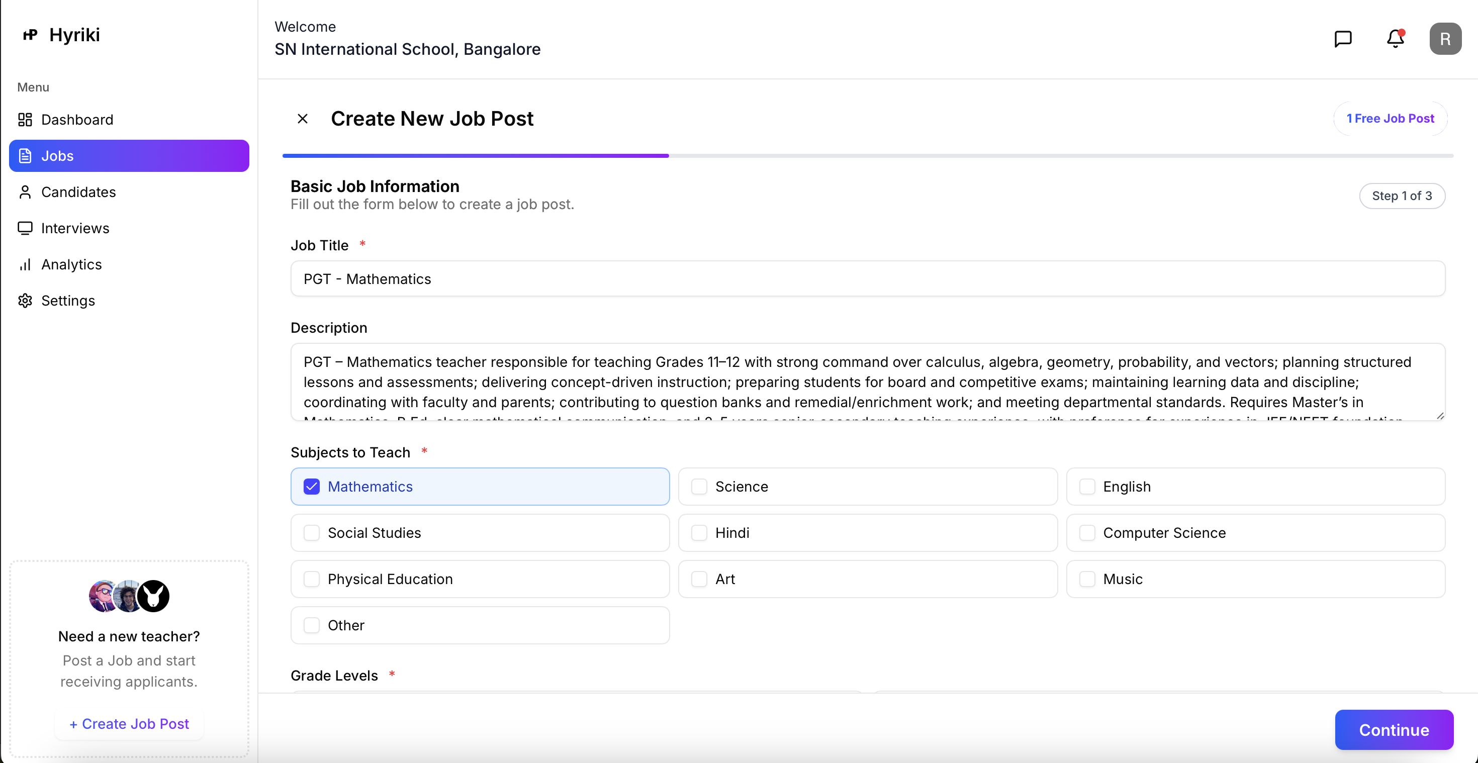The image size is (1478, 763).
Task: Select the Jobs icon in the sidebar
Action: (x=25, y=155)
